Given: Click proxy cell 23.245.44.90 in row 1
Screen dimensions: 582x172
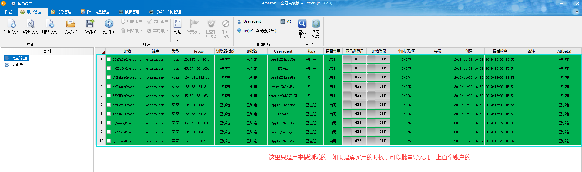Looking at the screenshot, I should (199, 59).
